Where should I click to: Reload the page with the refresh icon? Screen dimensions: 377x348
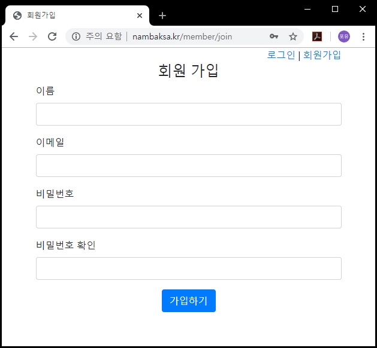[x=52, y=36]
